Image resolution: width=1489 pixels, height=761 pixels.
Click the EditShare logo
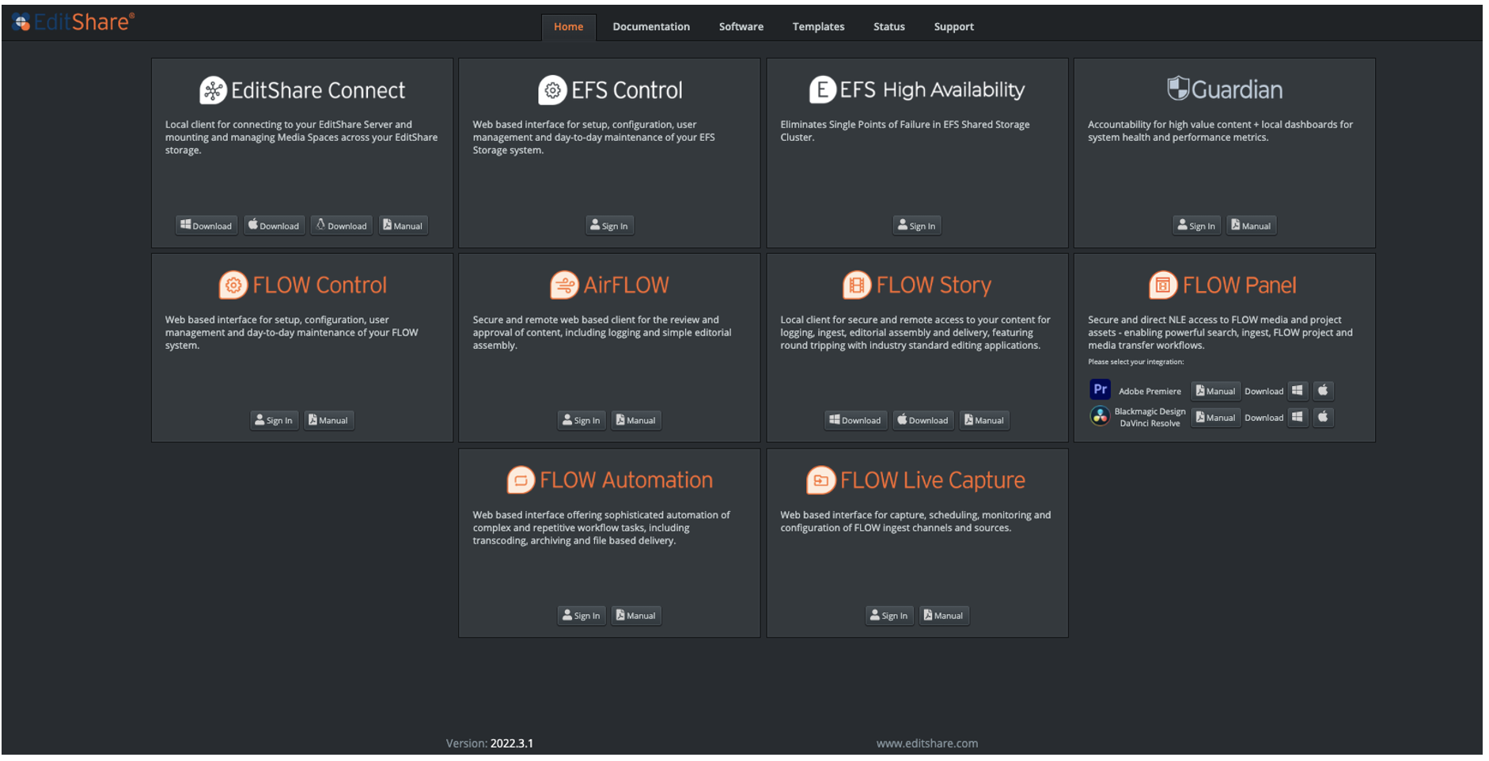73,22
